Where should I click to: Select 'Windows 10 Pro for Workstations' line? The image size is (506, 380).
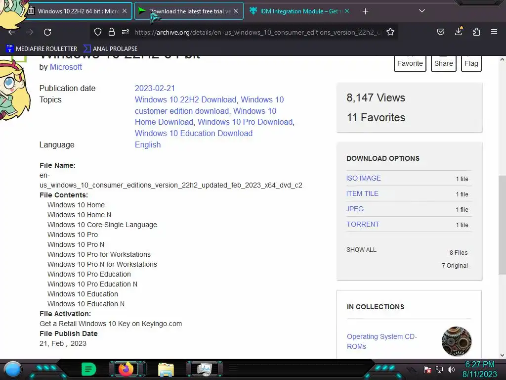(99, 254)
